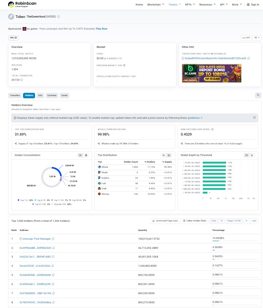Click info icon beside Gini Distribution Score

click(x=212, y=129)
